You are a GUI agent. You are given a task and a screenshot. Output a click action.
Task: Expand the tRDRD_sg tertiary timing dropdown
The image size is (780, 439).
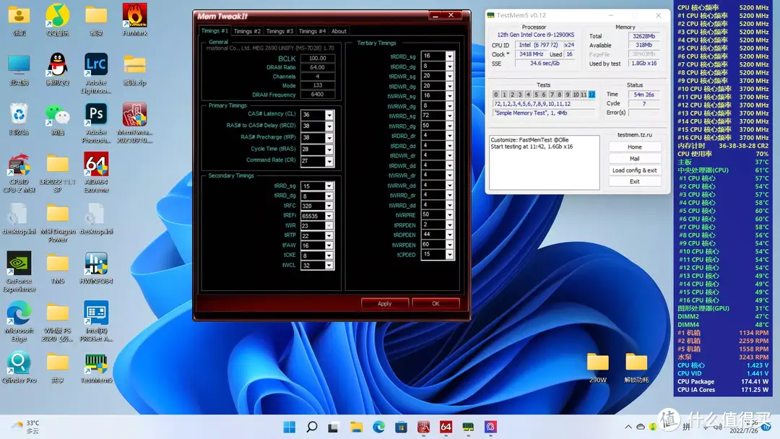tap(449, 56)
